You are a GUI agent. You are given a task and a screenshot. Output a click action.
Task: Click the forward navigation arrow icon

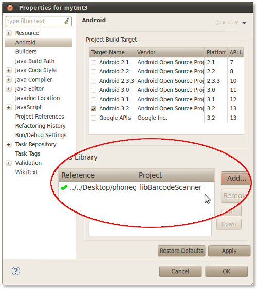(x=231, y=23)
